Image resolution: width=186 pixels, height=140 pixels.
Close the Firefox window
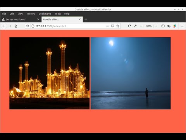pyautogui.click(x=183, y=9)
